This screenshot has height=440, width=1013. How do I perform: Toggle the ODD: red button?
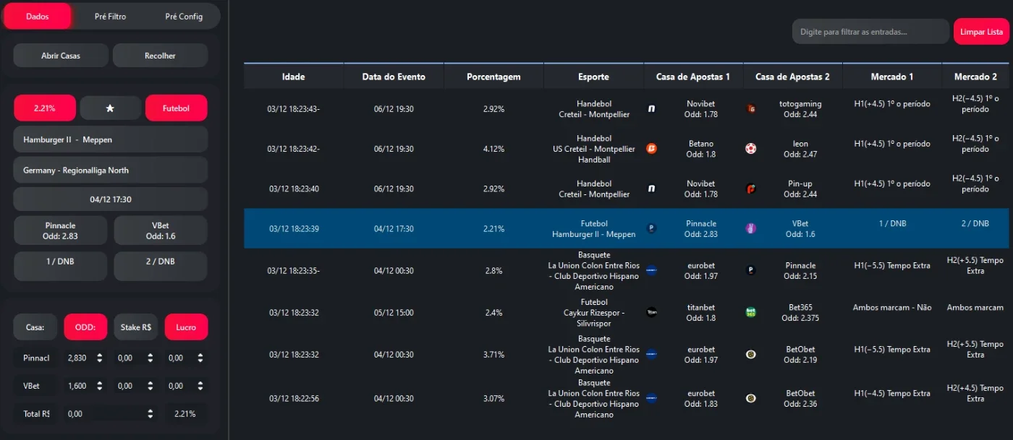click(85, 327)
